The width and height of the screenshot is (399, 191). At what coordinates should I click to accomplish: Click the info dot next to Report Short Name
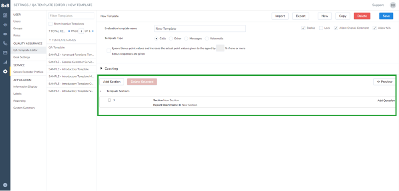tap(180, 105)
